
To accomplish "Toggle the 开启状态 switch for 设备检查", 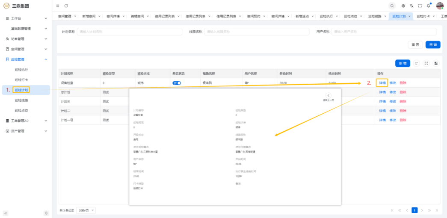I will 177,83.
